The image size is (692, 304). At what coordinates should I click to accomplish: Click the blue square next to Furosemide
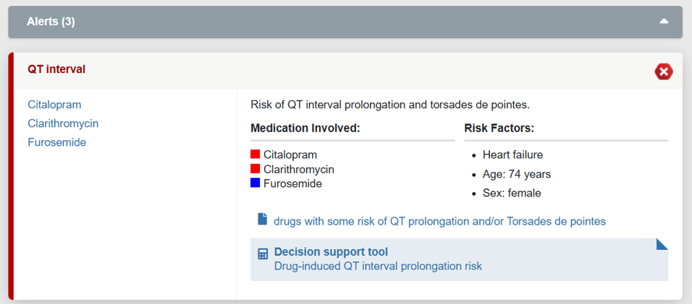pos(255,183)
